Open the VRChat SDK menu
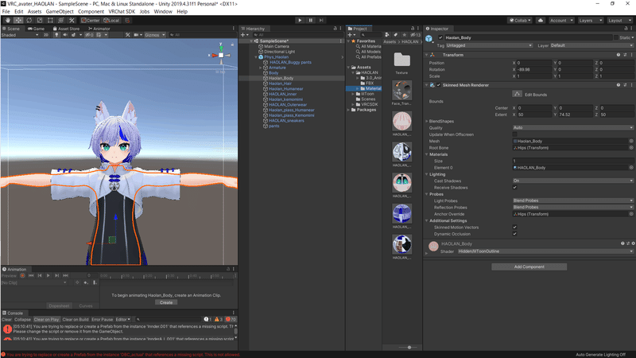Screen dimensions: 636x358 tap(122, 11)
